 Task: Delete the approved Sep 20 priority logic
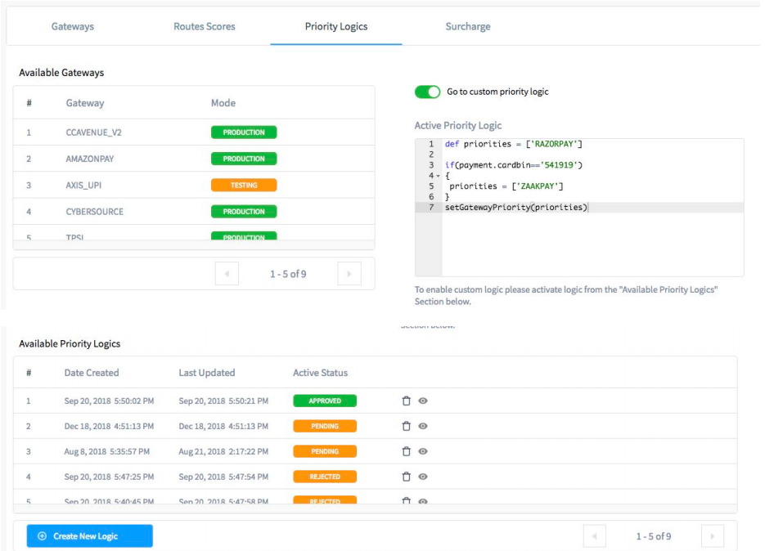pos(406,401)
